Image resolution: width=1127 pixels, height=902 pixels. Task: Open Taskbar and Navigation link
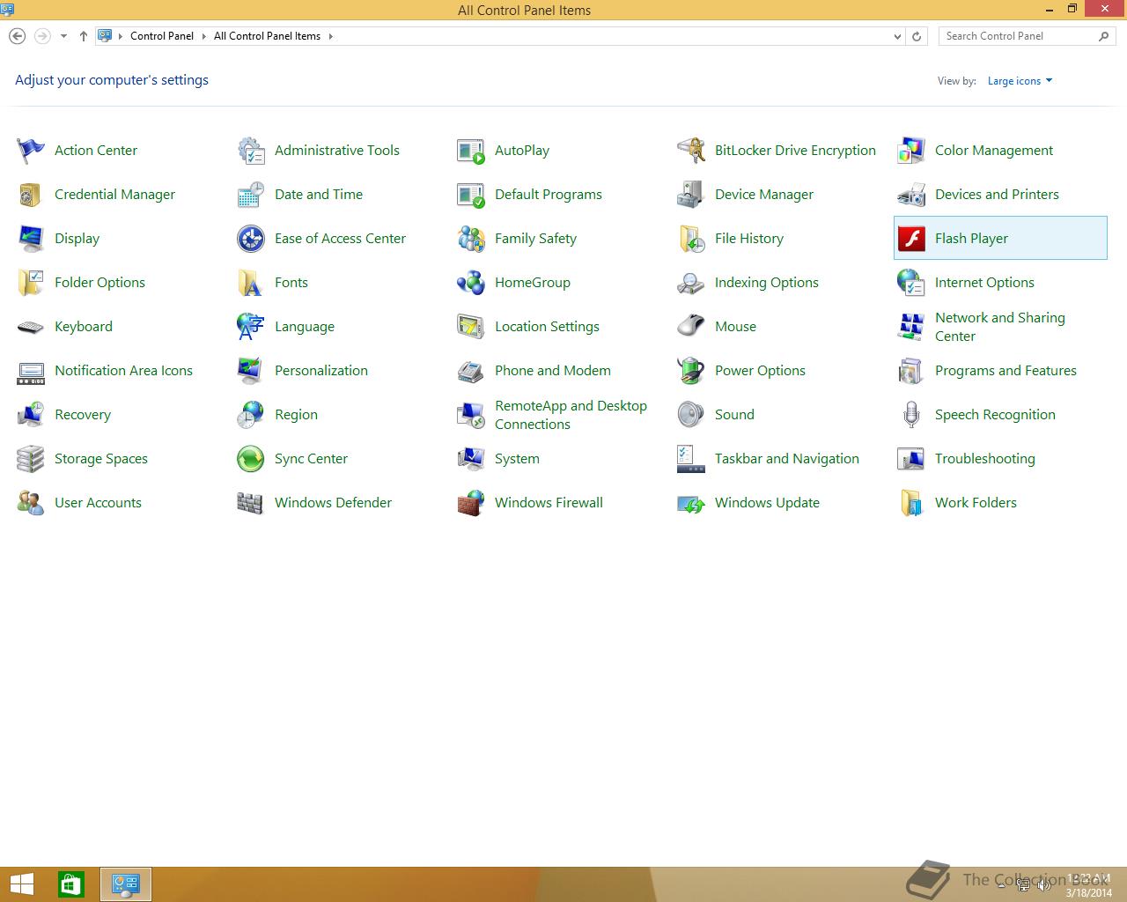click(787, 459)
